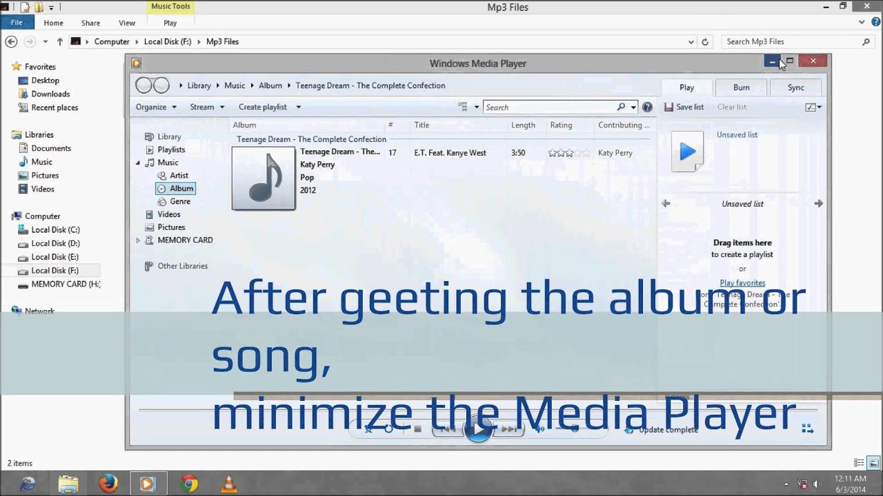Viewport: 883px width, 496px height.
Task: Toggle shuffle in Media Player
Action: [x=368, y=429]
